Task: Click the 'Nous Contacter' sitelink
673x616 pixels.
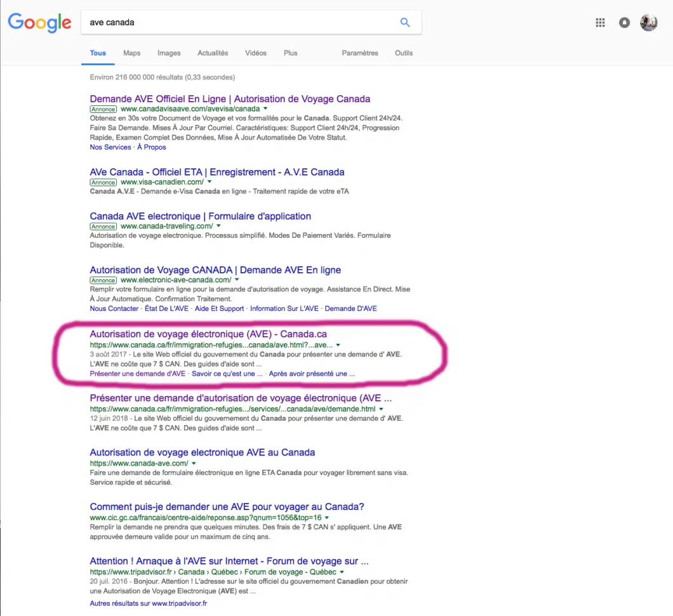Action: pos(114,308)
